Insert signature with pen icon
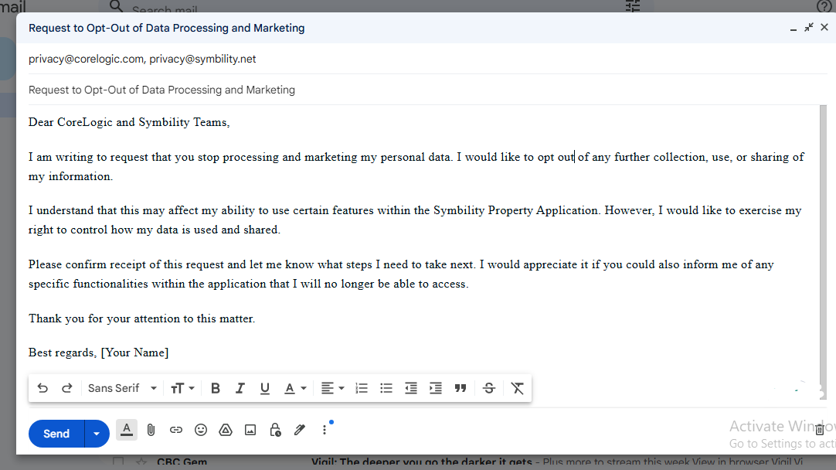 click(300, 430)
